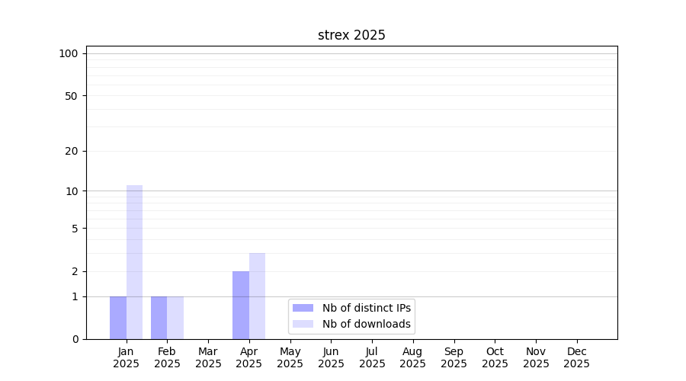686x381 pixels.
Task: Click the April downloads bar
Action: tap(257, 296)
